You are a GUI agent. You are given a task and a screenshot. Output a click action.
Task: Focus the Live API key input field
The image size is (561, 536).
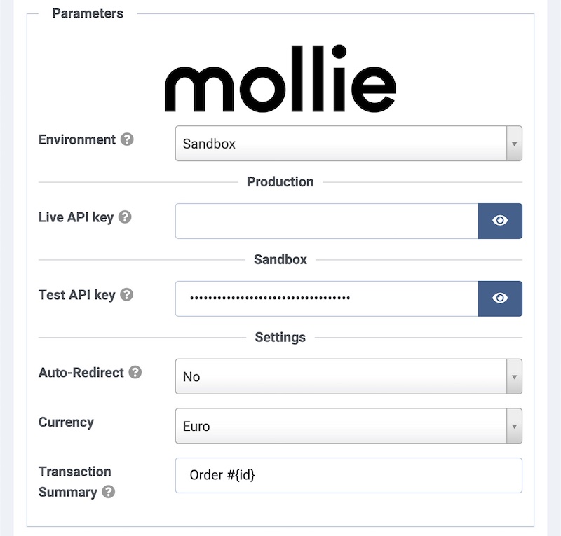(327, 221)
